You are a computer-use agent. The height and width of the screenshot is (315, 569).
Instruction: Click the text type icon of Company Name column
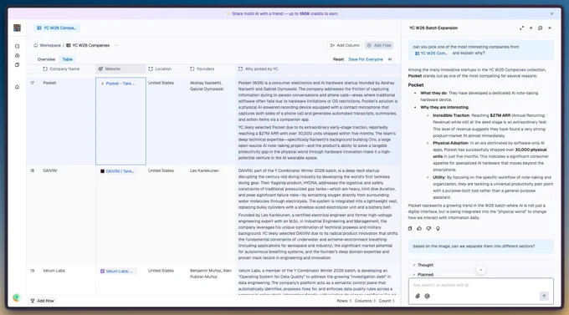click(45, 69)
